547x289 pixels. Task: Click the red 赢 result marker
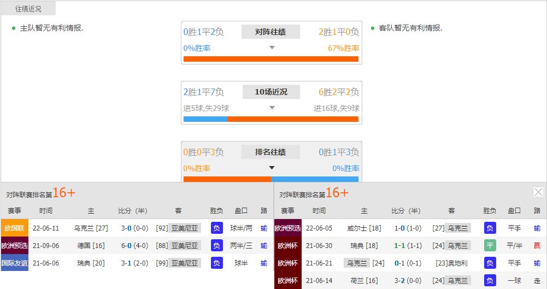point(537,245)
